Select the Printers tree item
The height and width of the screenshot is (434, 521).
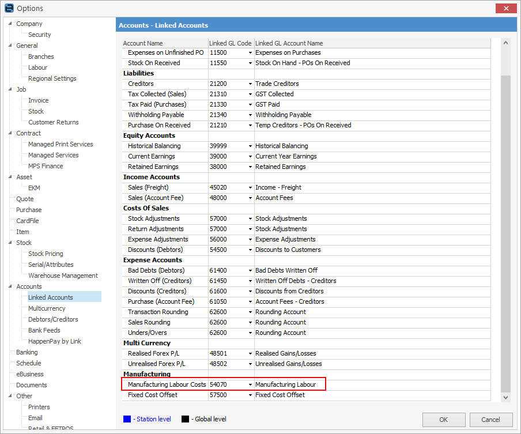click(x=39, y=407)
